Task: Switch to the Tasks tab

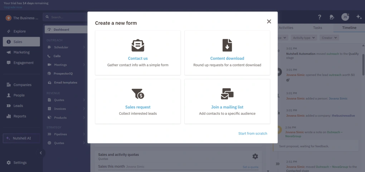Action: (x=317, y=28)
